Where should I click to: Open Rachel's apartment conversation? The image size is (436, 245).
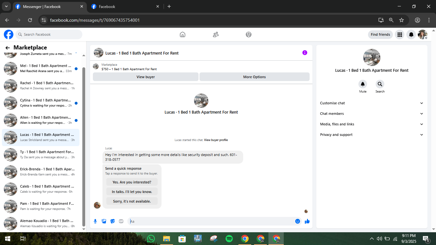click(41, 85)
